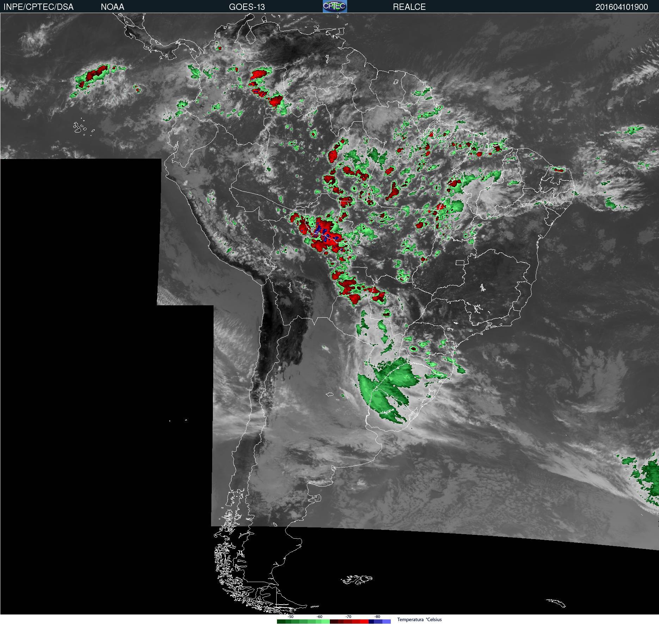
Task: Click the GOES-13 satellite label
Action: click(247, 7)
